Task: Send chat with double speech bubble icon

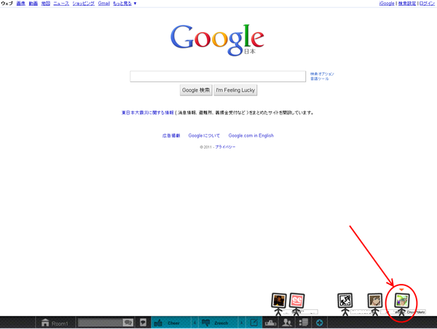Action: [x=128, y=322]
